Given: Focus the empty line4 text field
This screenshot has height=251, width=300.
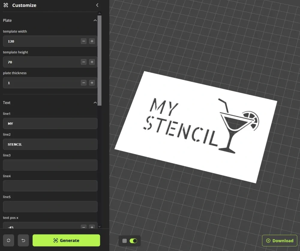Looking at the screenshot, I should tap(50, 186).
